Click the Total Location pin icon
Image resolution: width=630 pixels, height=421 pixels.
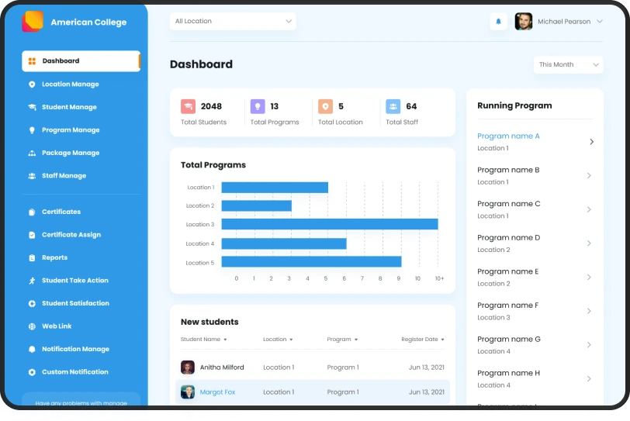325,107
